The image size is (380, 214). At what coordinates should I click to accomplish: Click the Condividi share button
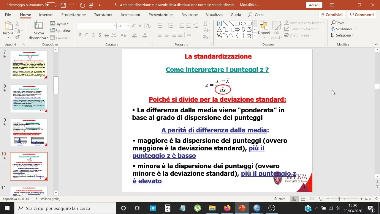pyautogui.click(x=332, y=15)
